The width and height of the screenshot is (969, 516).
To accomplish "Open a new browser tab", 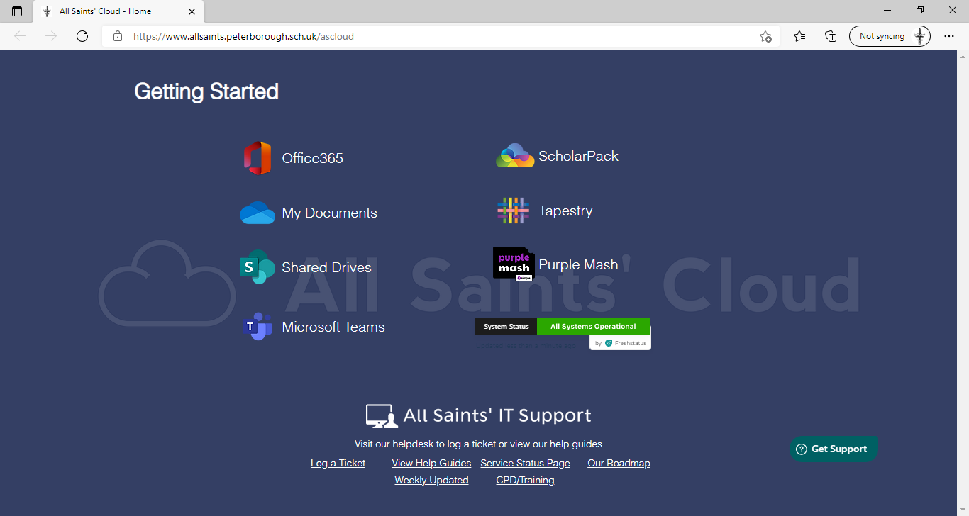I will [216, 11].
